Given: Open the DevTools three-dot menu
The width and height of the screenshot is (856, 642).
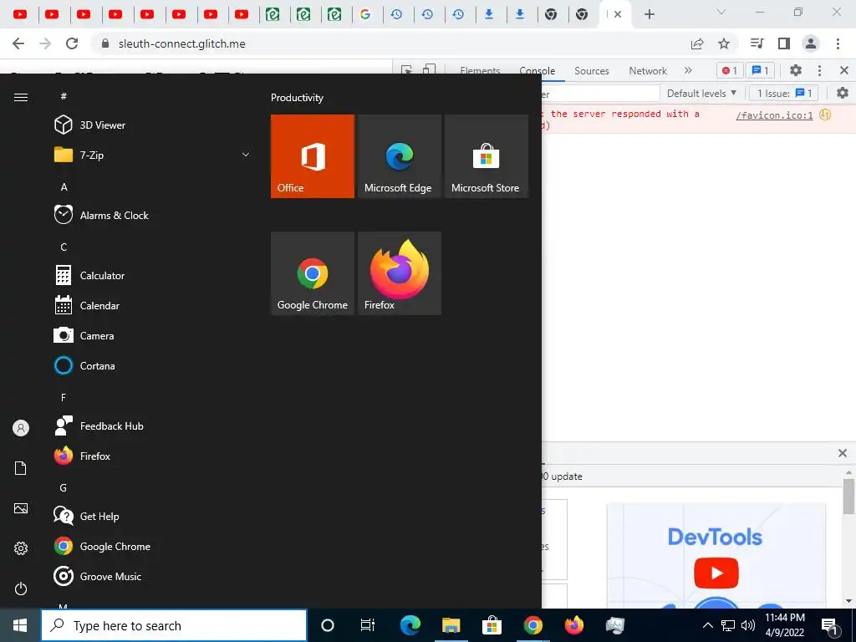Looking at the screenshot, I should tap(819, 70).
